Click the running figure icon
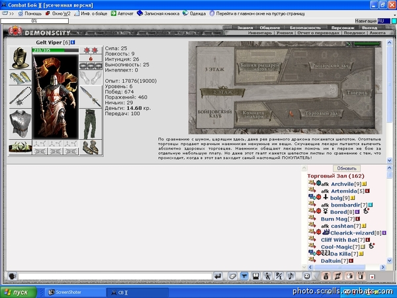Screen dimensions: 397x298 pos(267,276)
